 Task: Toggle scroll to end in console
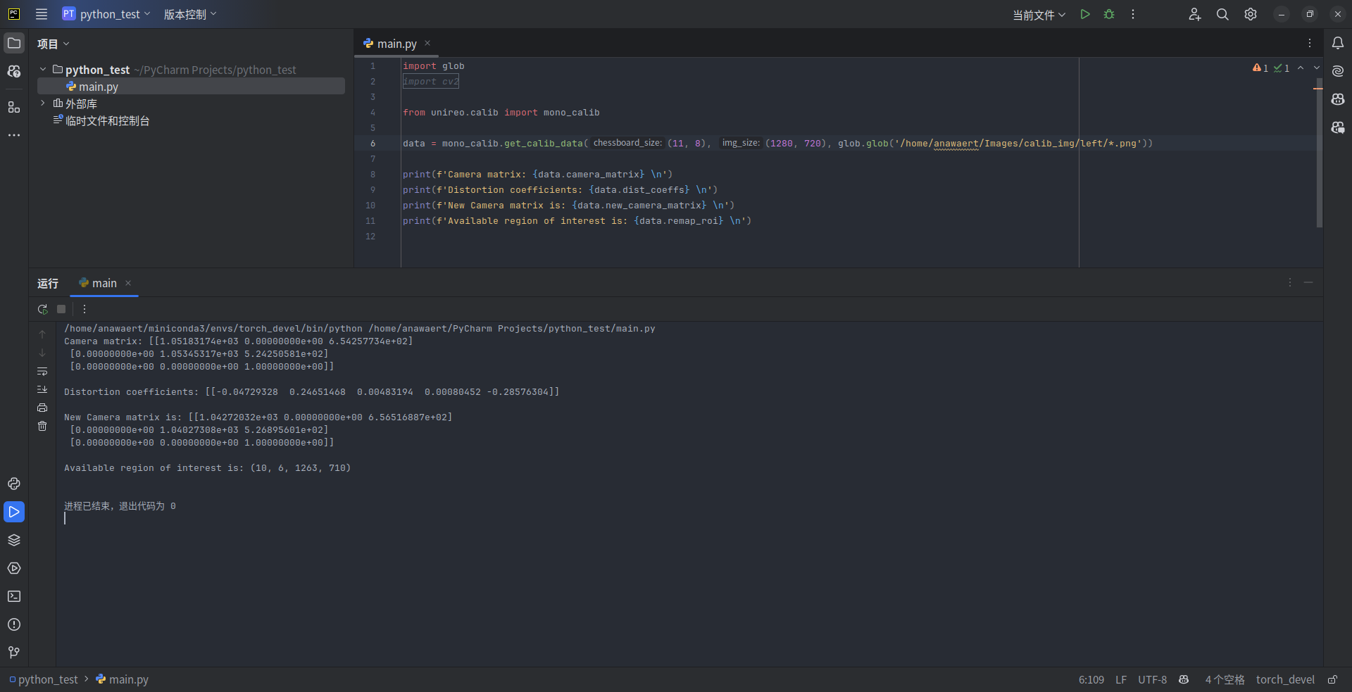[42, 389]
